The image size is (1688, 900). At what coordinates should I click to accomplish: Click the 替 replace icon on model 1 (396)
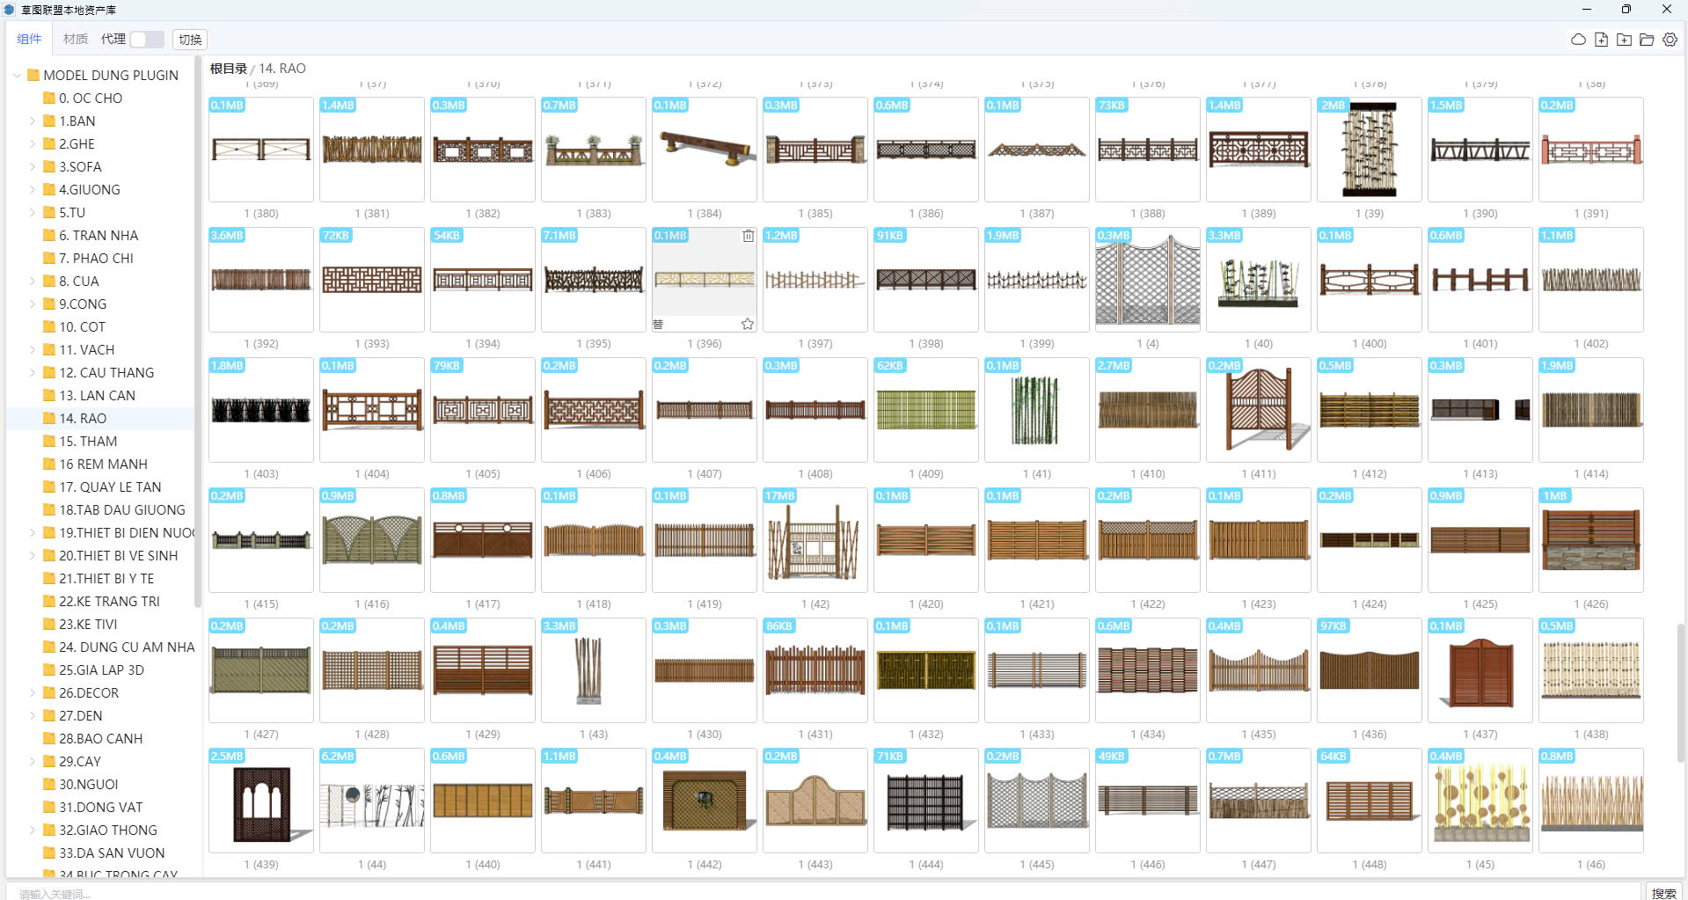(658, 324)
